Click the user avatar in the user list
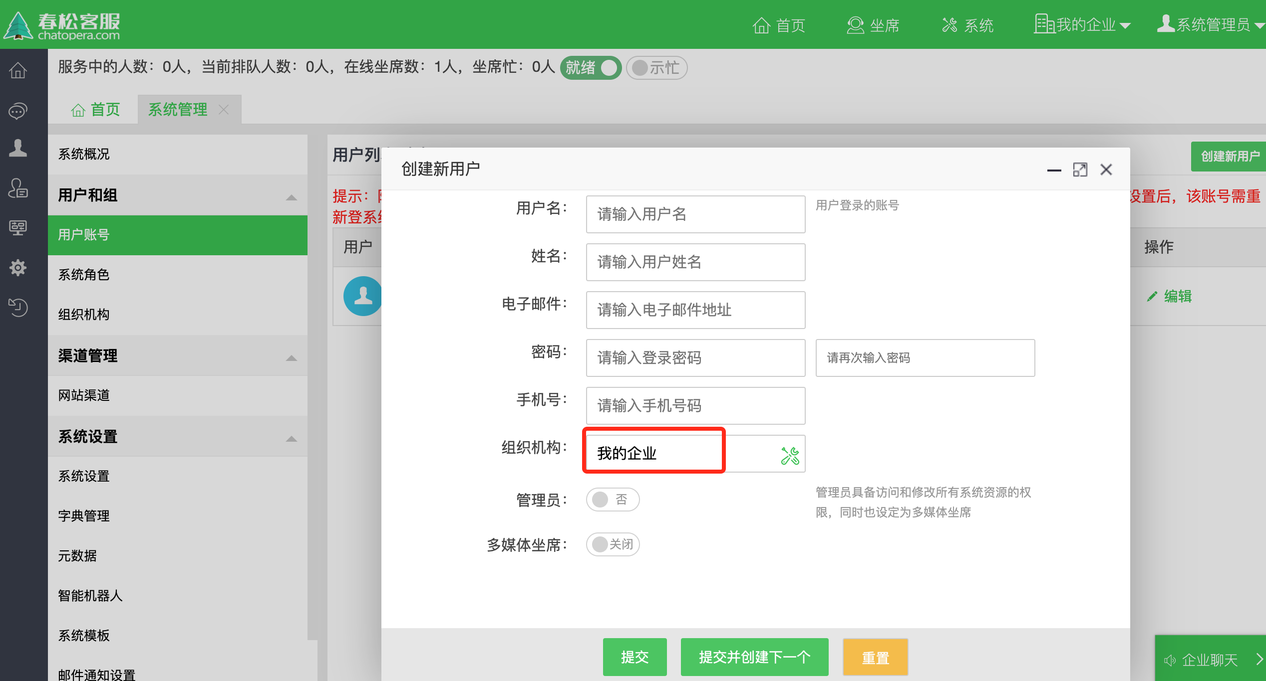Screen dimensions: 1266x681 [362, 296]
